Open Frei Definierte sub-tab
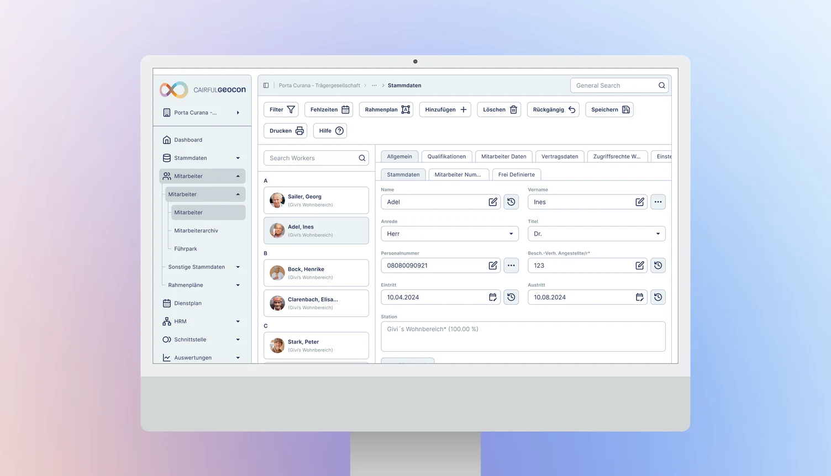 (516, 174)
